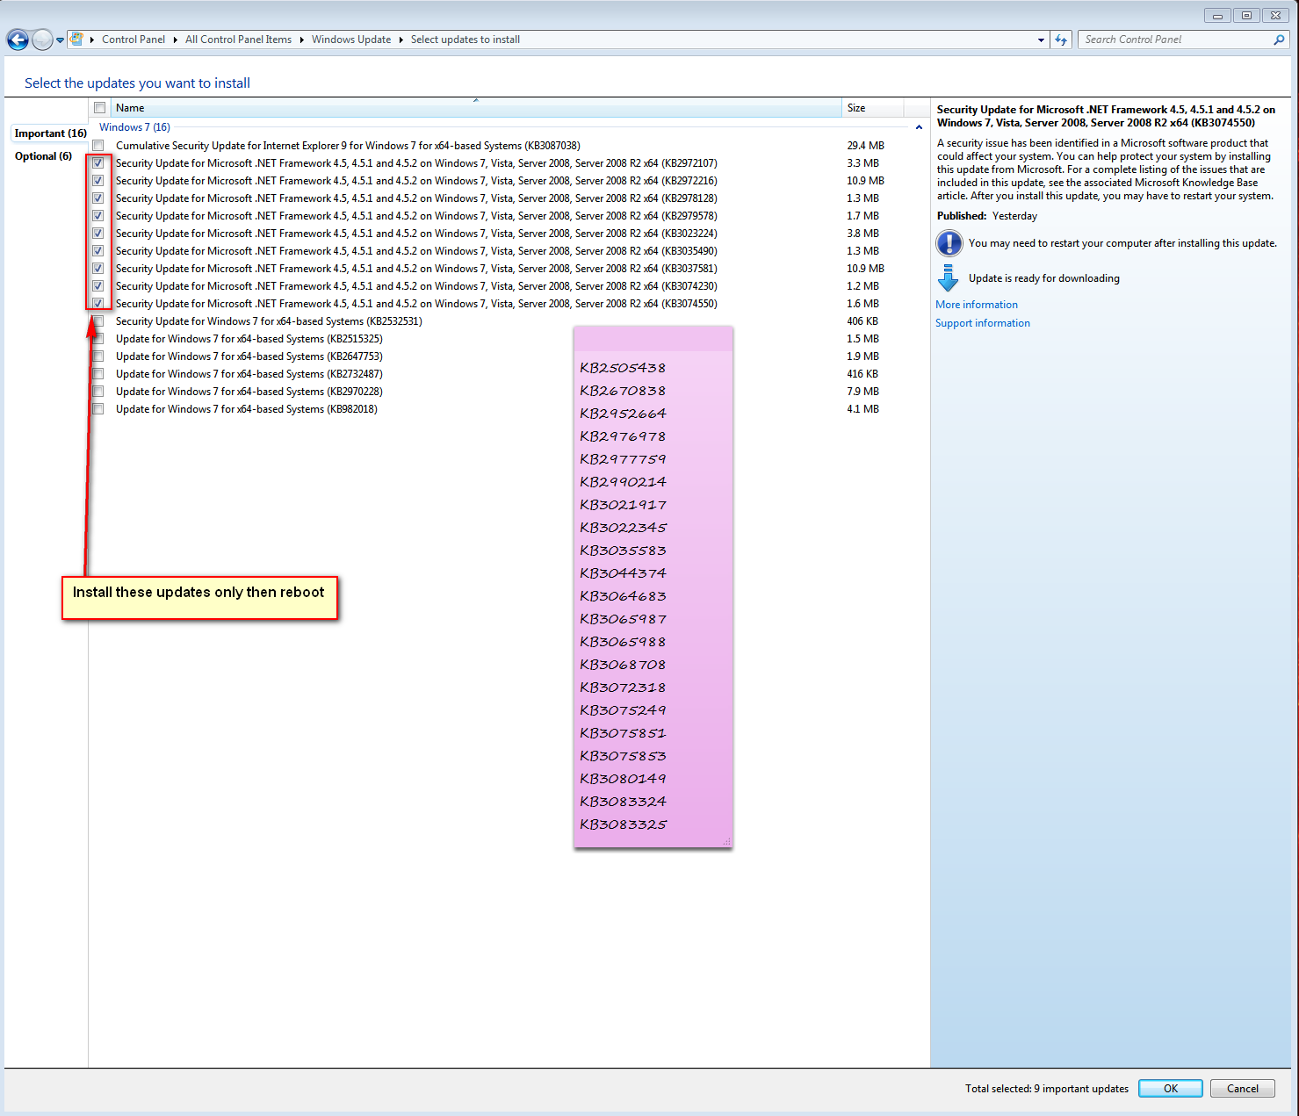Image resolution: width=1299 pixels, height=1116 pixels.
Task: Check Update for Windows 7 KB982018
Action: [98, 409]
